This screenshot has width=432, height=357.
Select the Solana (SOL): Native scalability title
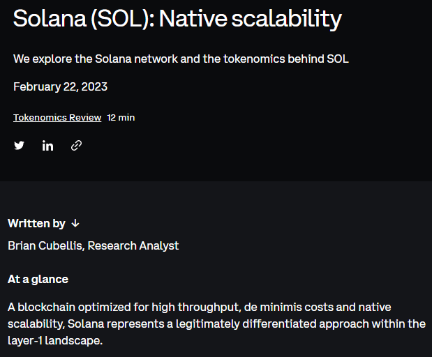177,18
